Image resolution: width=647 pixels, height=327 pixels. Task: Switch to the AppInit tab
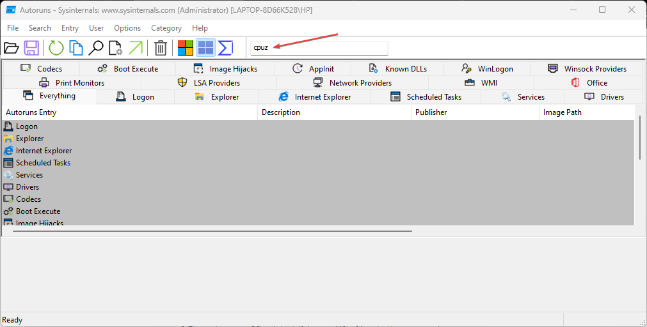313,69
